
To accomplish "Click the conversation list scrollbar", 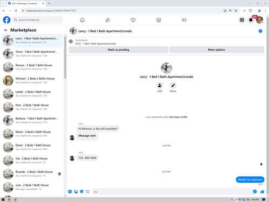I will (65, 58).
